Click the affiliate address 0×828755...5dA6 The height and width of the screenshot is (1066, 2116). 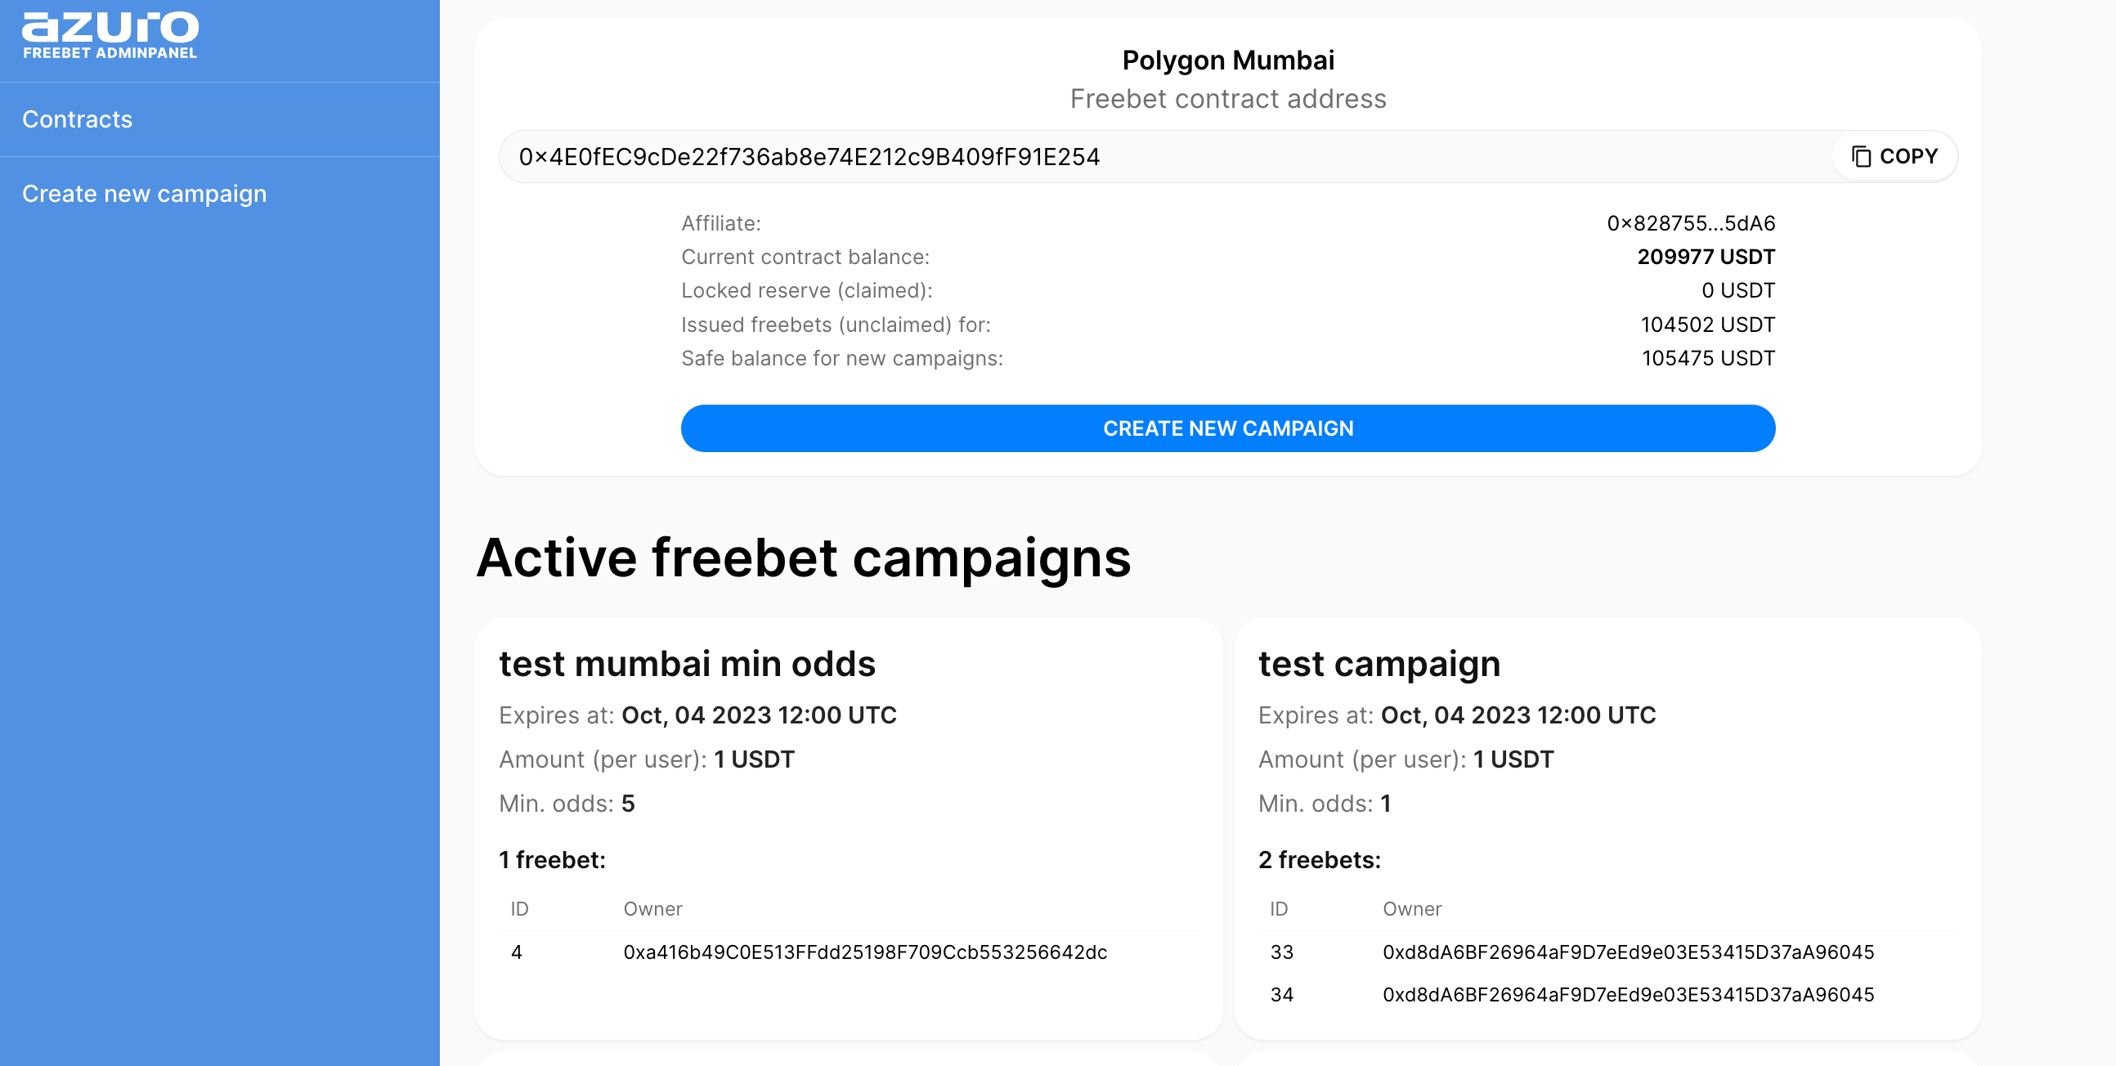(x=1691, y=223)
